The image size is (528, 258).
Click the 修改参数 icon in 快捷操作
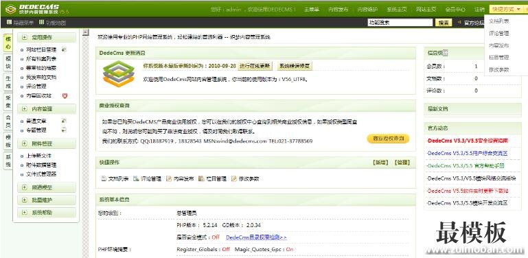[234, 178]
